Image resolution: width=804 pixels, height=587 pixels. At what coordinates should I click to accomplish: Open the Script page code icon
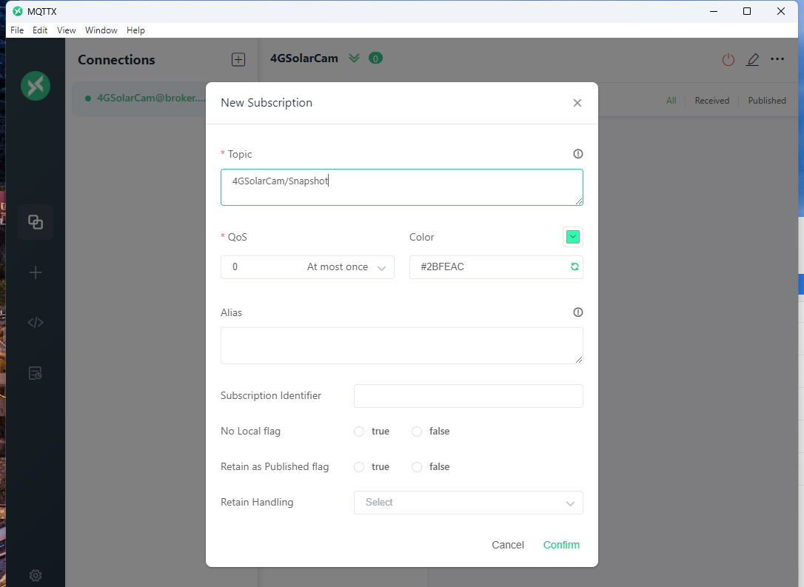coord(36,323)
